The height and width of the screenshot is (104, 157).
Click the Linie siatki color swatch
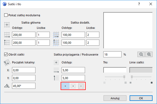[141, 70]
